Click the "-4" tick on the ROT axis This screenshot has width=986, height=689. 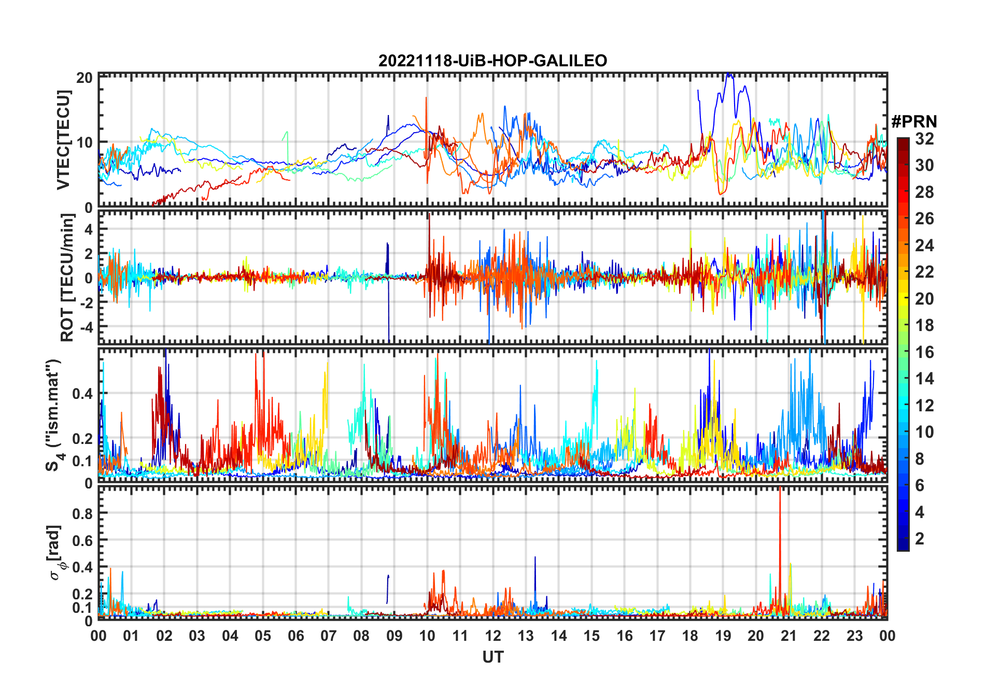click(x=86, y=327)
